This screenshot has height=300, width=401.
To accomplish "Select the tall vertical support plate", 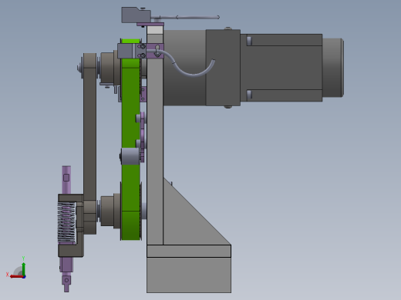I will click(155, 138).
